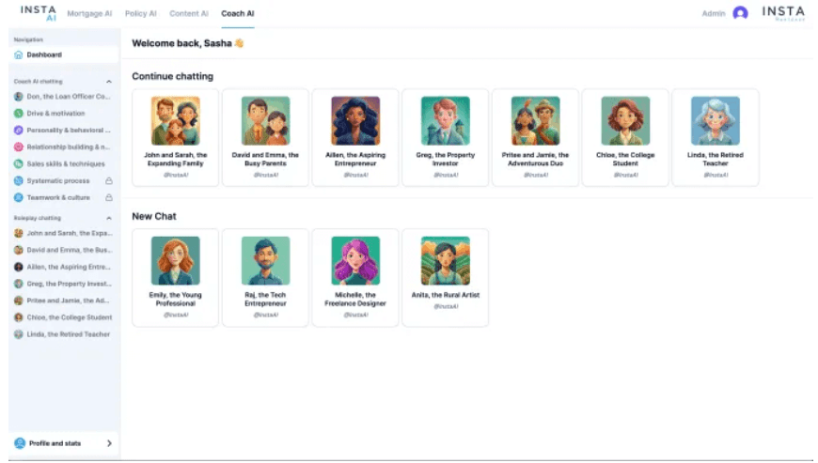Collapse the Coach AI chatting section
Viewport: 818px width, 463px height.
(x=108, y=82)
